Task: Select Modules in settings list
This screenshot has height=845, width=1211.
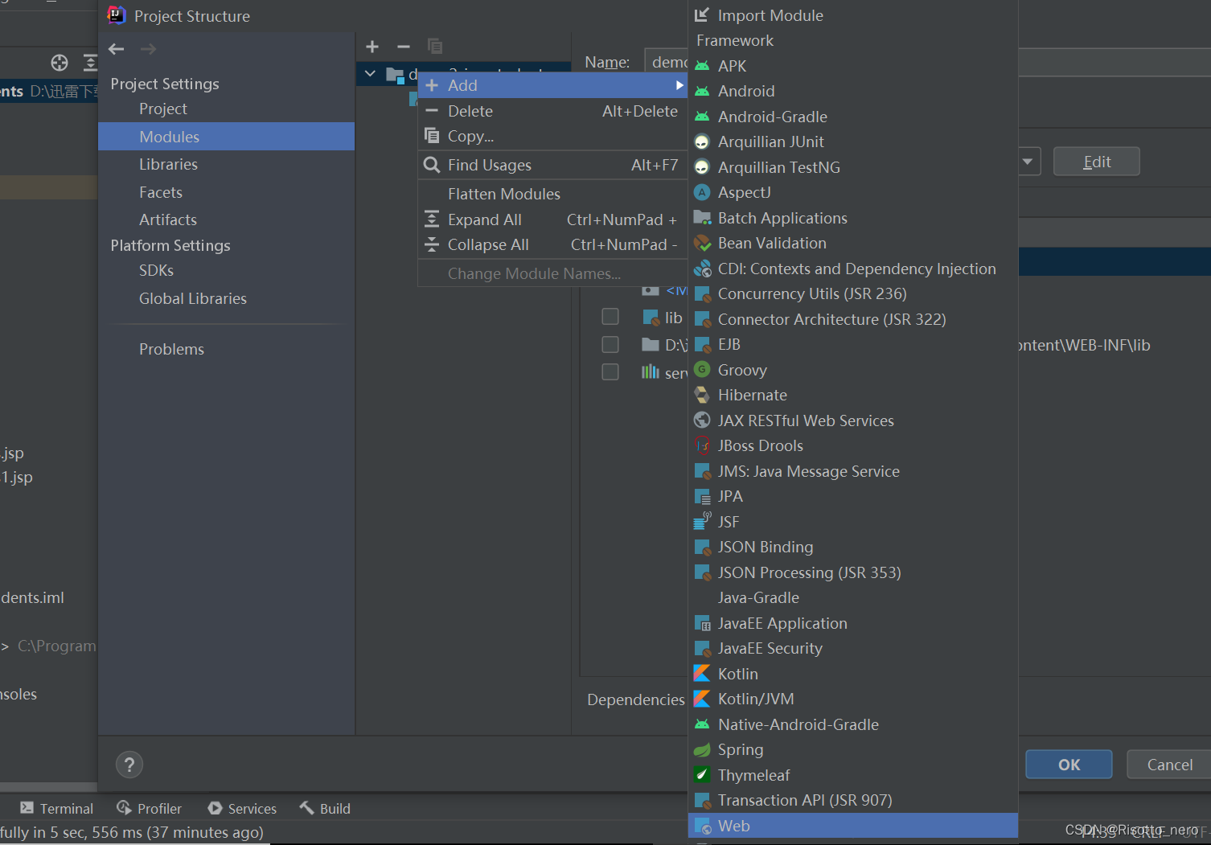Action: pyautogui.click(x=226, y=137)
